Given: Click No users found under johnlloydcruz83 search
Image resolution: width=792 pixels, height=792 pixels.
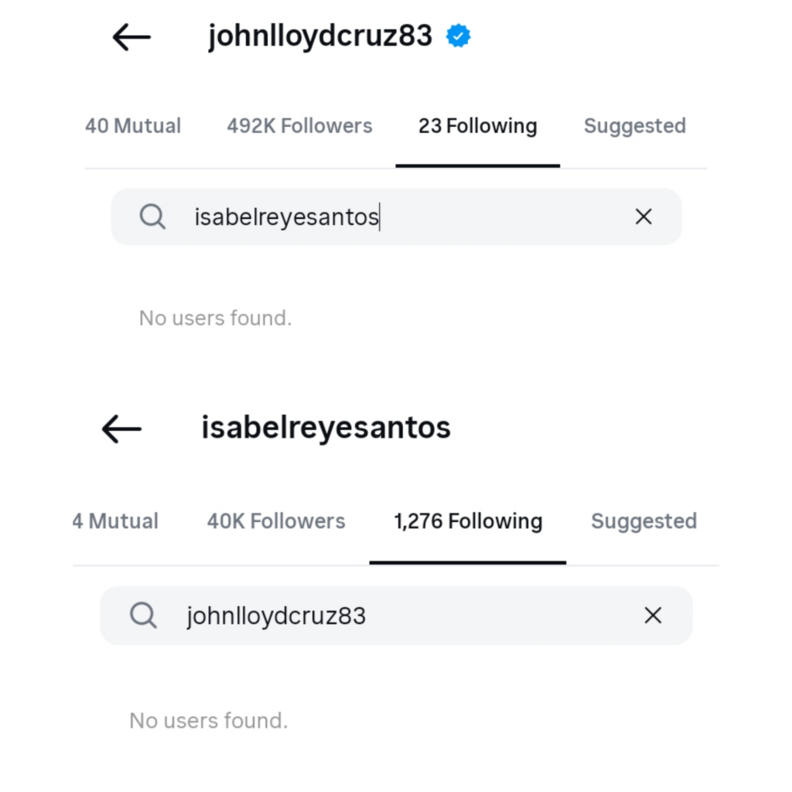Looking at the screenshot, I should tap(208, 721).
